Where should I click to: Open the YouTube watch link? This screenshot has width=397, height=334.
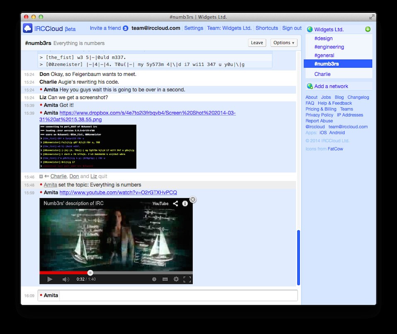pyautogui.click(x=118, y=192)
